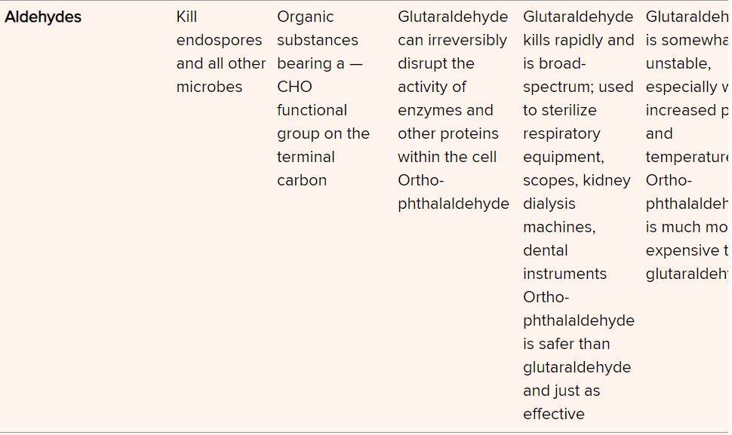
Task: Click 'Glutaraldehyde kills rapidly and' text
Action: pos(578,29)
